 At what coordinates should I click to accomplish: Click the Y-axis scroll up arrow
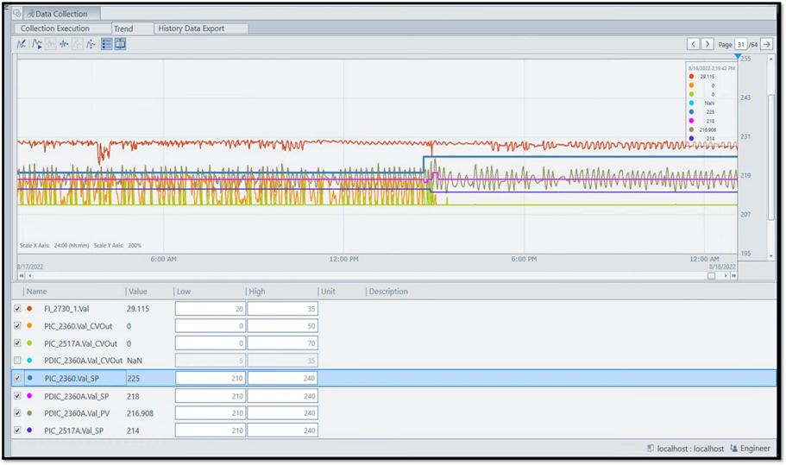pyautogui.click(x=771, y=59)
